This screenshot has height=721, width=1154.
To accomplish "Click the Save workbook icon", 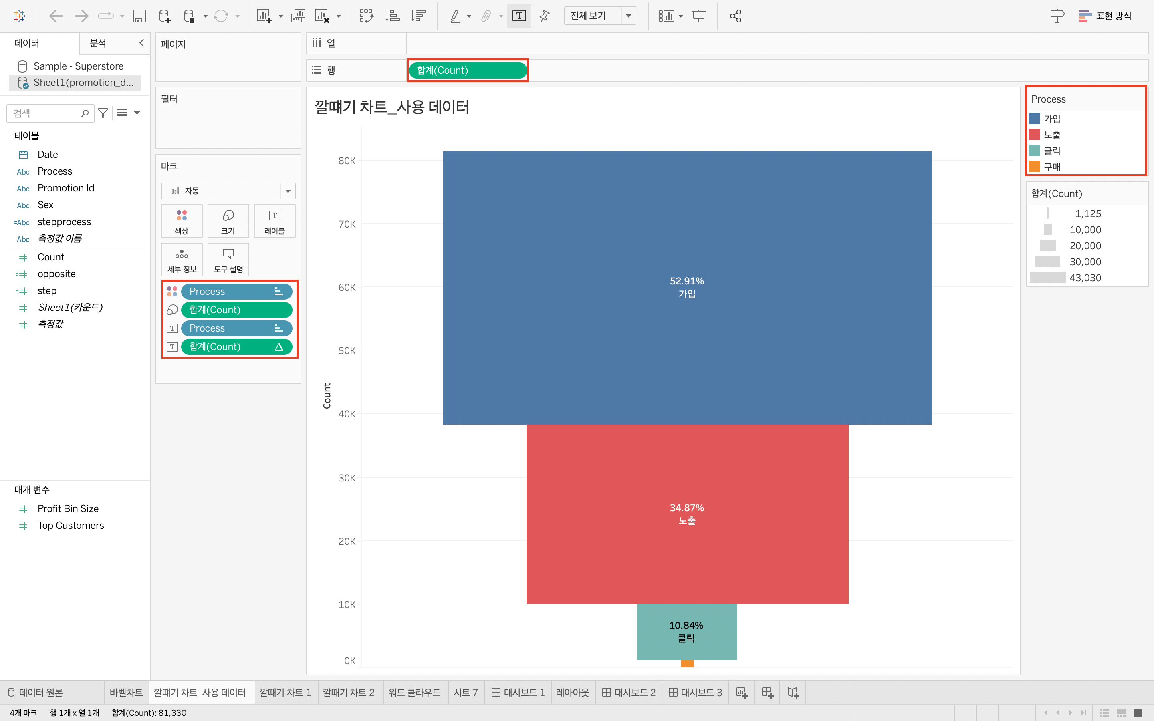I will pyautogui.click(x=139, y=16).
